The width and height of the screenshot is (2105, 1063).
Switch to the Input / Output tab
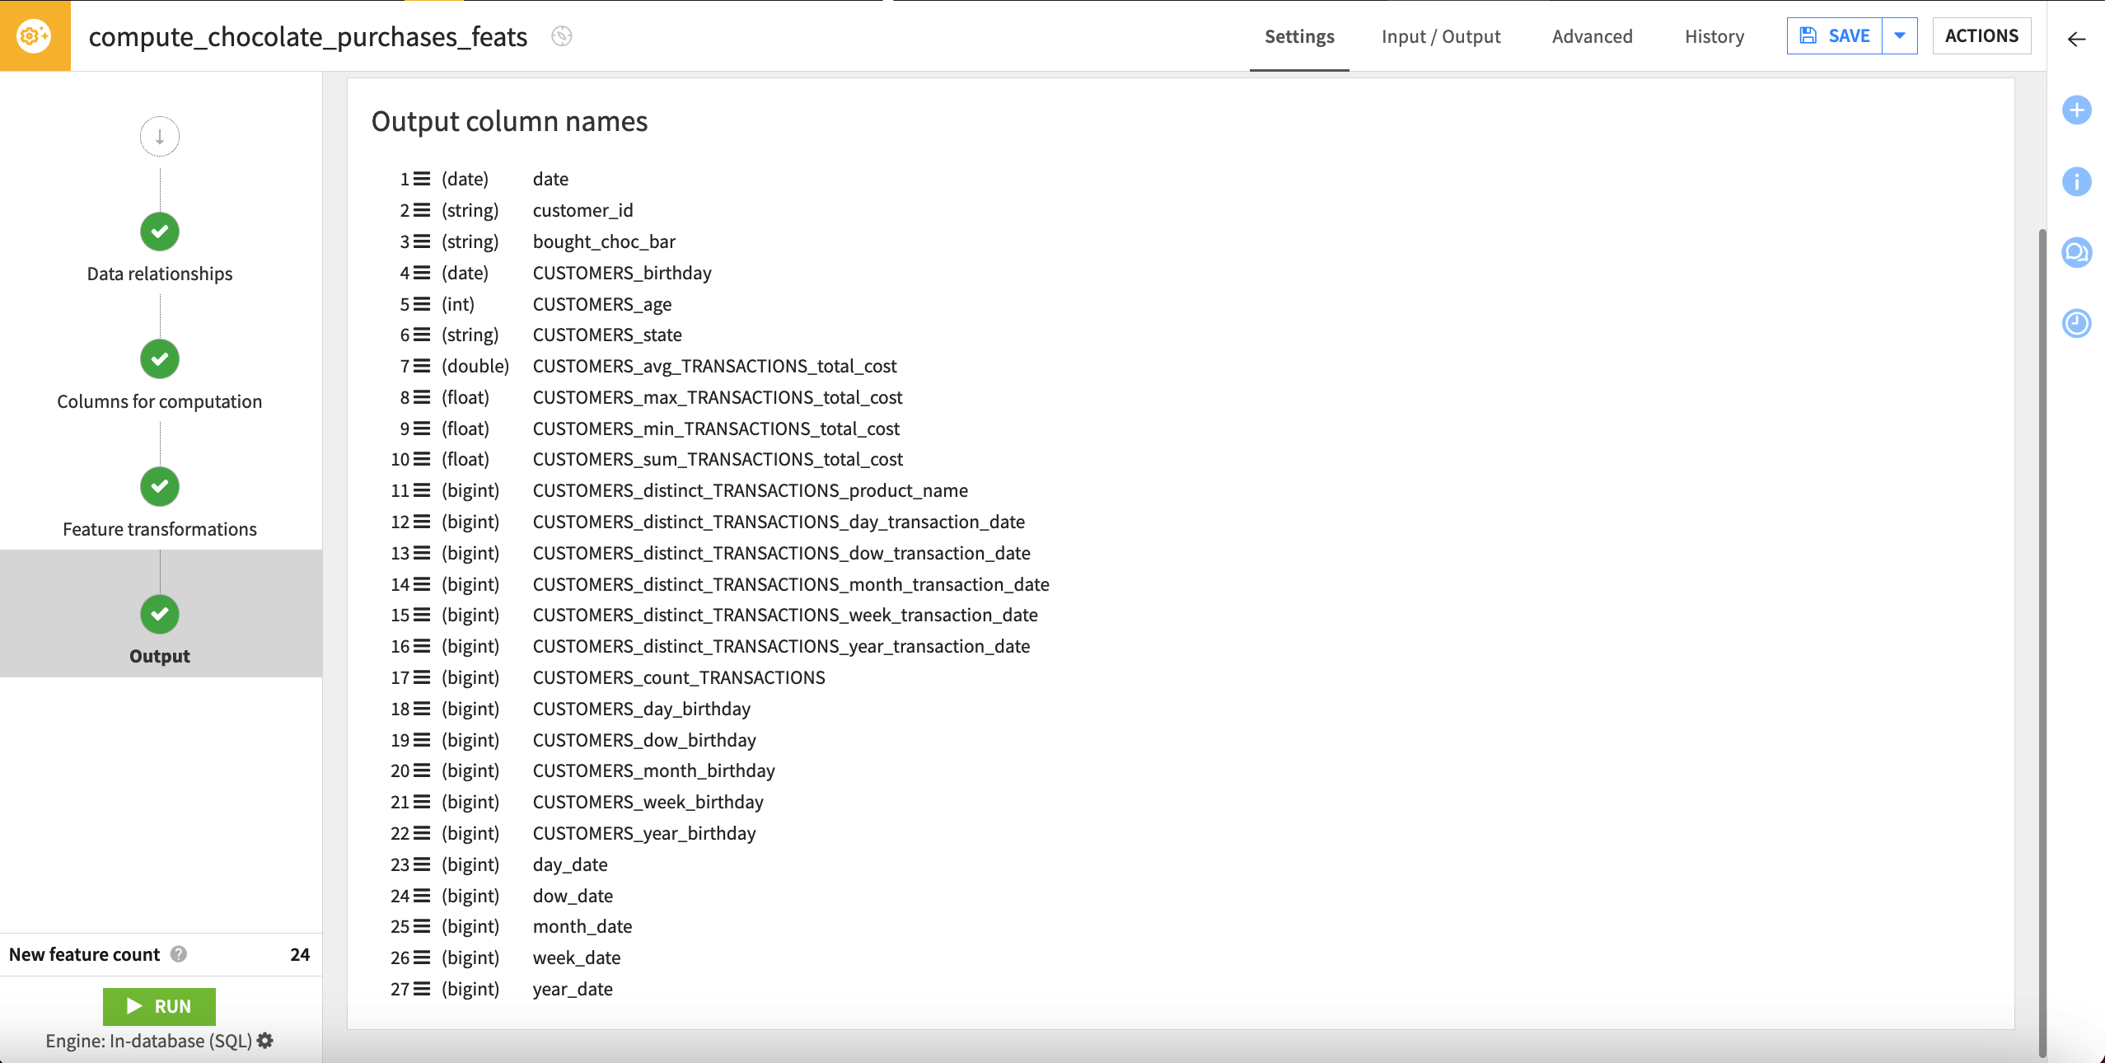(x=1440, y=36)
